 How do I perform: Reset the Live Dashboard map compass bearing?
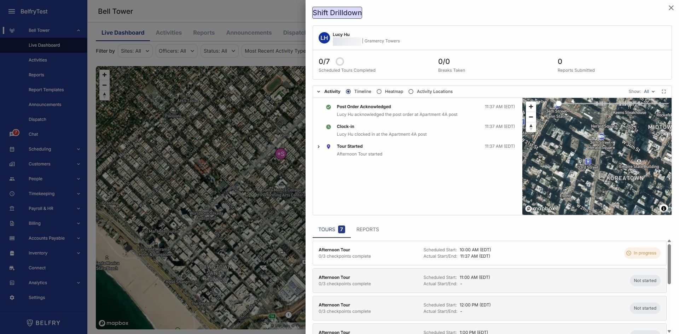[x=104, y=95]
